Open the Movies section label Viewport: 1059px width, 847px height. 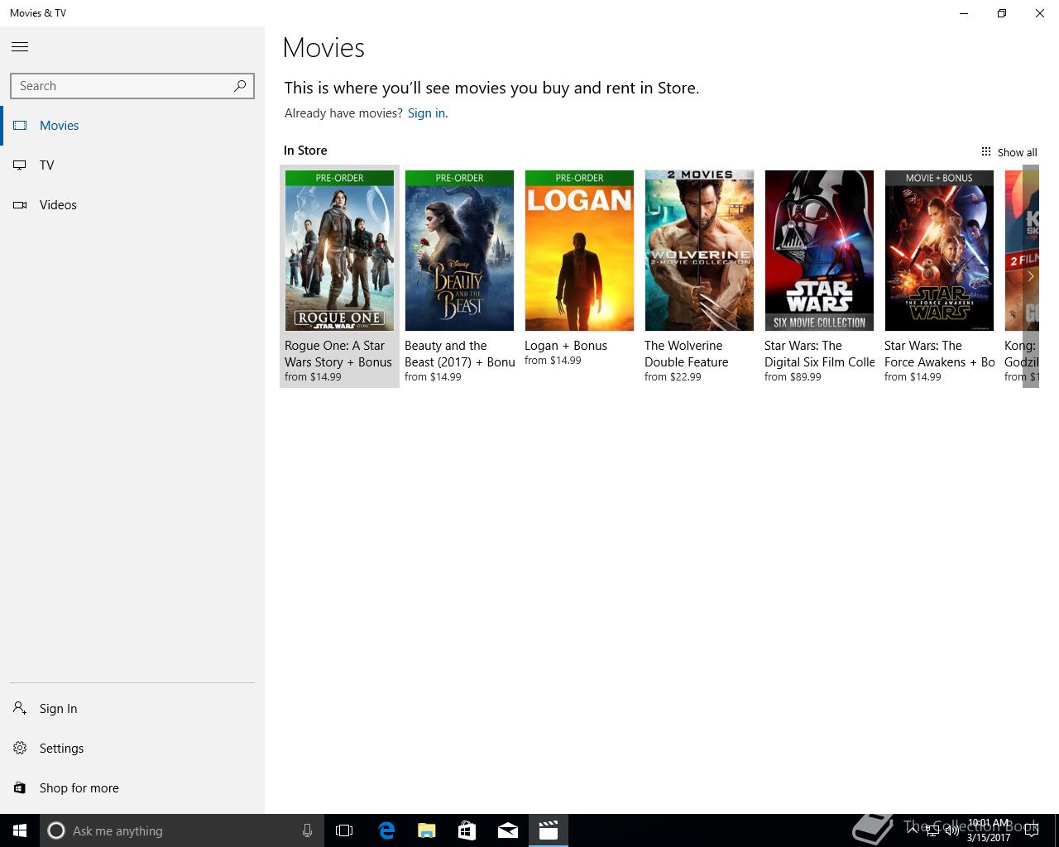[60, 126]
